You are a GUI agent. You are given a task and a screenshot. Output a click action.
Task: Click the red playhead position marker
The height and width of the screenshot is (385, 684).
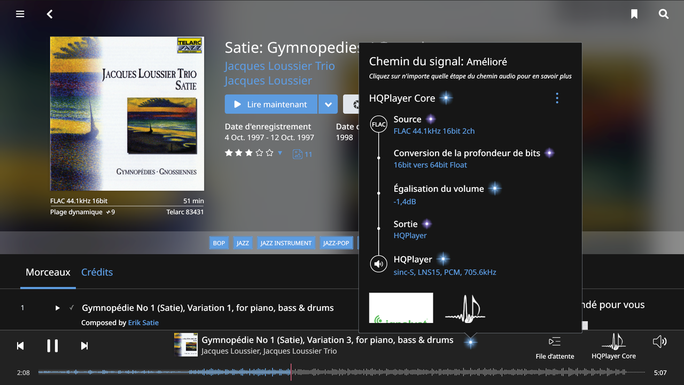(x=291, y=372)
